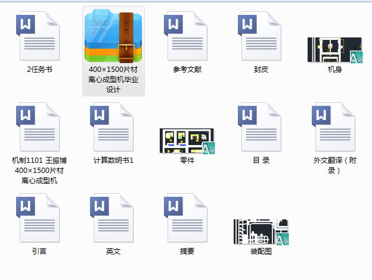The height and width of the screenshot is (280, 372).
Task: Select the 零件 CAD drawing thumbnail
Action: coord(187,141)
